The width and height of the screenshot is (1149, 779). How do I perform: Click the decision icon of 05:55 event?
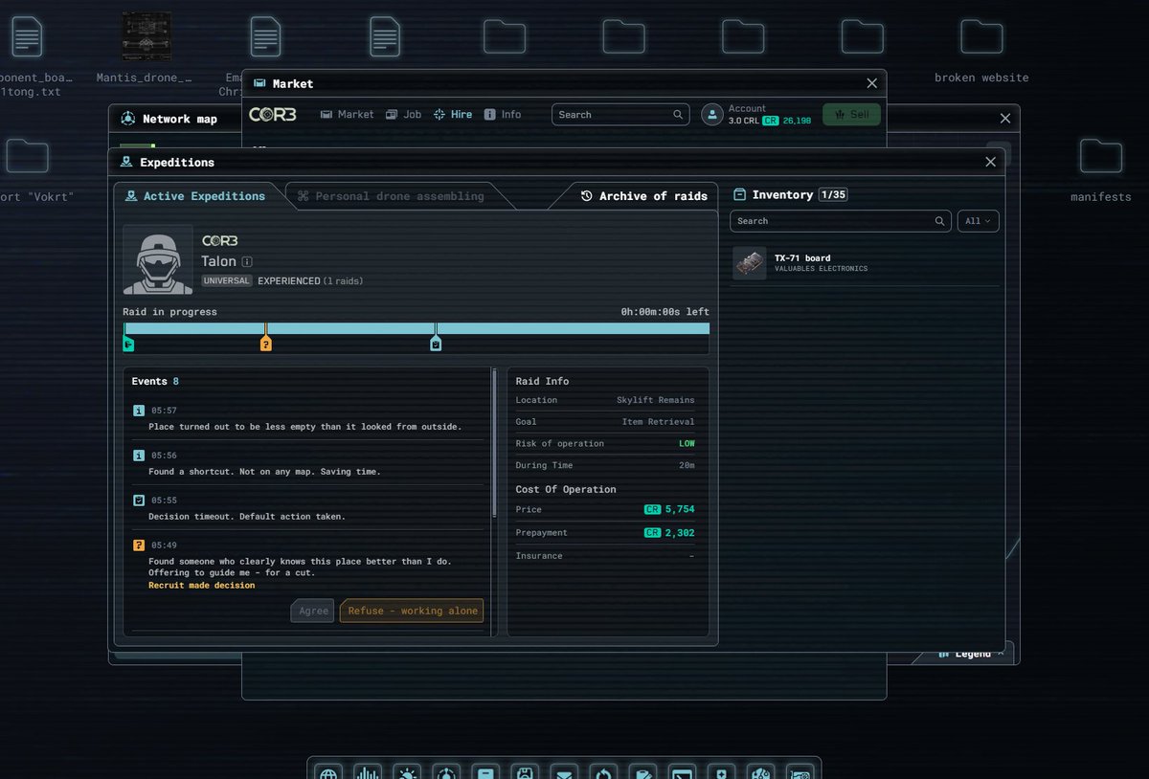(139, 501)
